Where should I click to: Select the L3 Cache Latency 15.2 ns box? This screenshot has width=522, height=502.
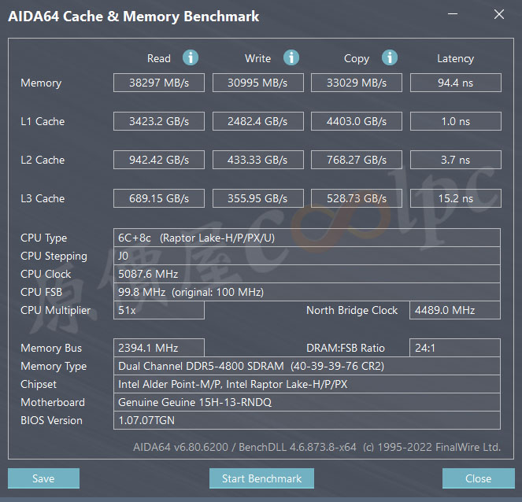455,198
